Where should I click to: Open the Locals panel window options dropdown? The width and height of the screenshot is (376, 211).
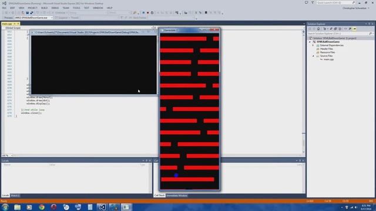point(143,161)
